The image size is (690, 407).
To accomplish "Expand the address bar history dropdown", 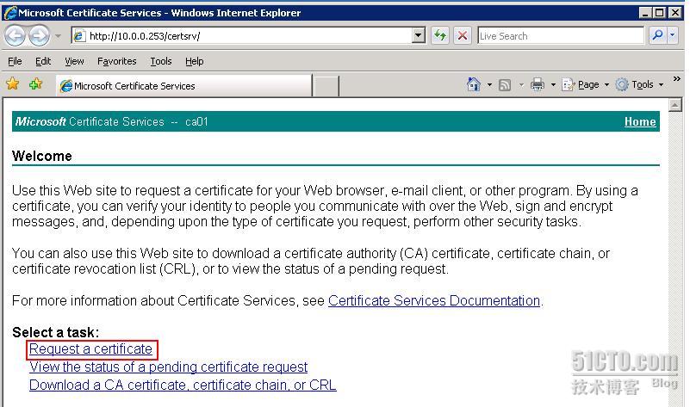I will coord(419,35).
